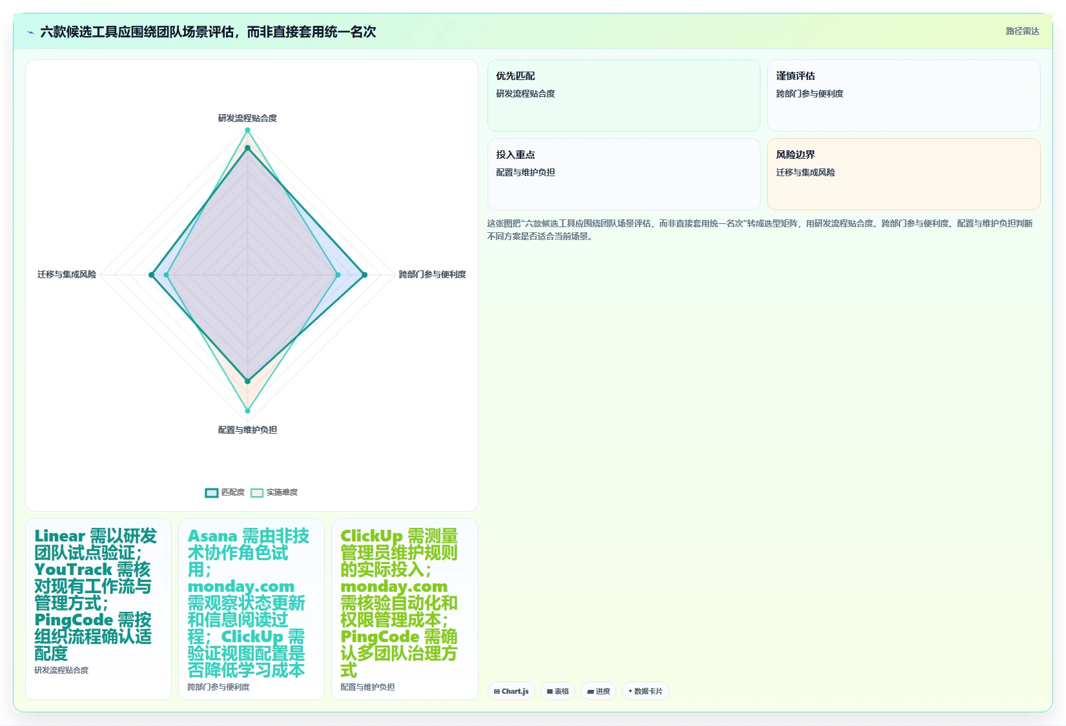Click the bottom light-teal 实施难度 radar point
The height and width of the screenshot is (726, 1066).
pos(247,410)
